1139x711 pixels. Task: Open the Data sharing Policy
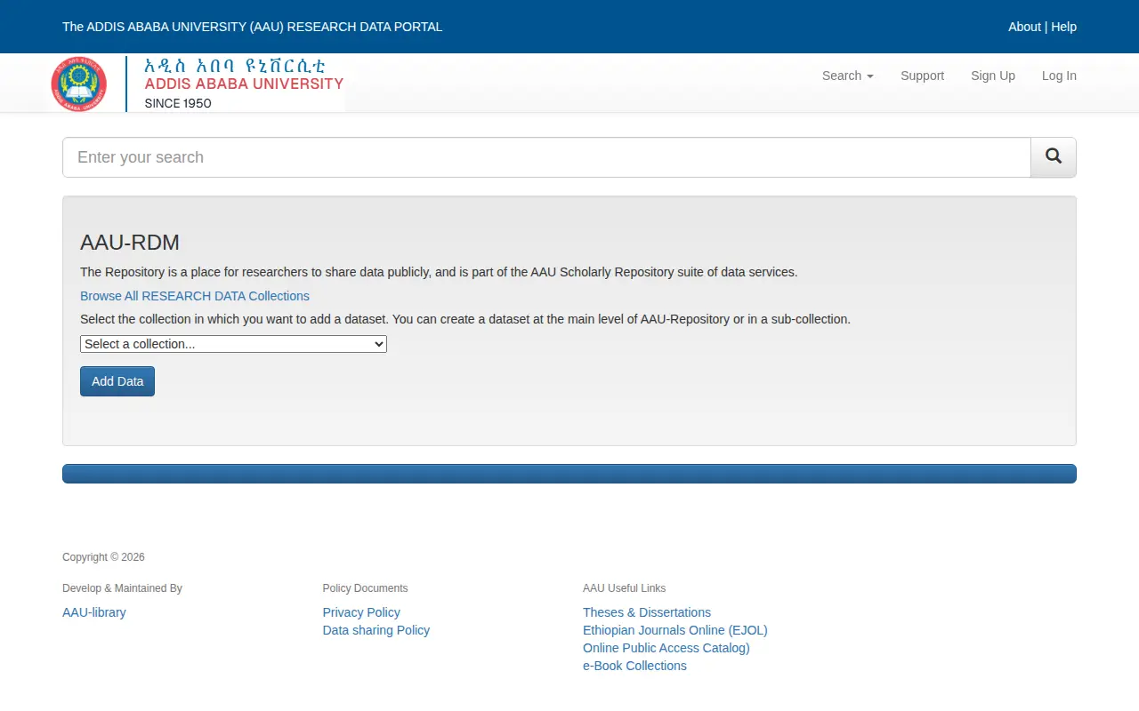click(376, 630)
